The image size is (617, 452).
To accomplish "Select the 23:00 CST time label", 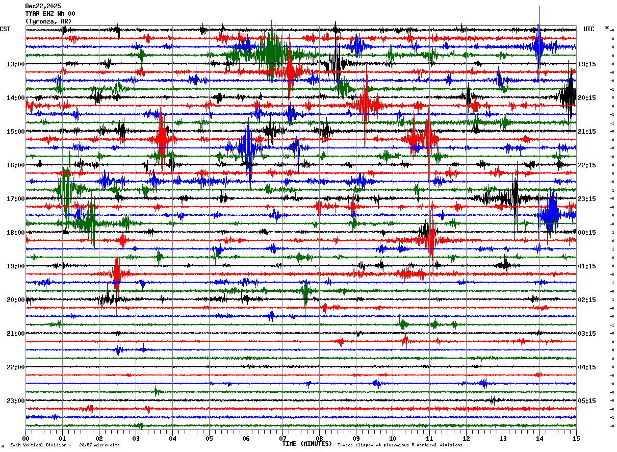I will [16, 401].
